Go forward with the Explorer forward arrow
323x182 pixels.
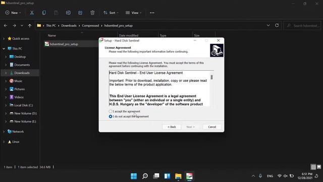(x=14, y=26)
